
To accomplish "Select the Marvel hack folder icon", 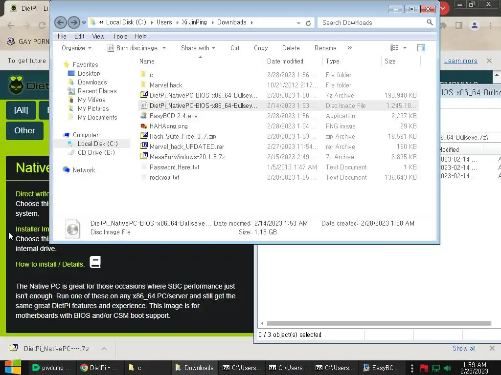I will 143,85.
